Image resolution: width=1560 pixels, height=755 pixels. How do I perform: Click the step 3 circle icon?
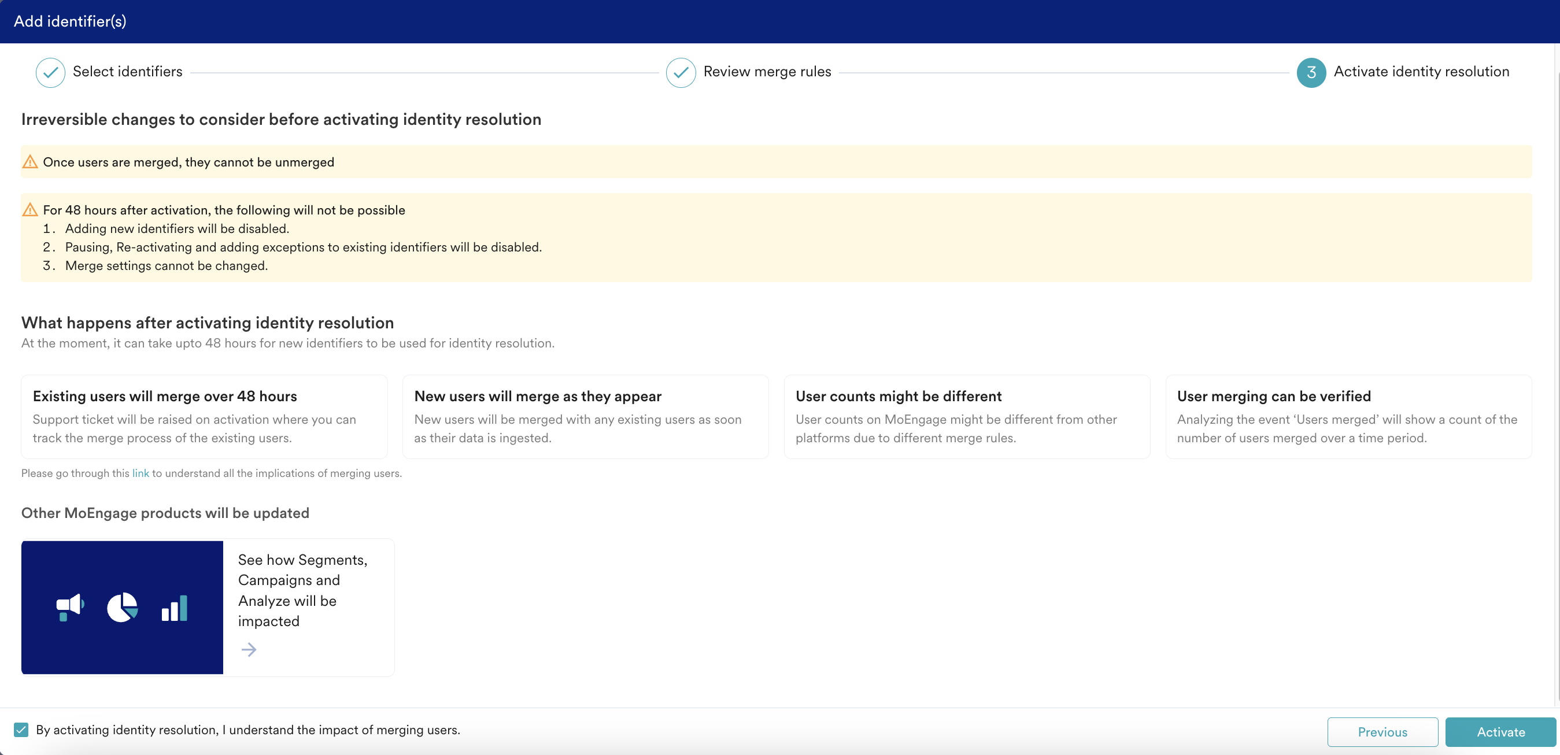[1311, 73]
